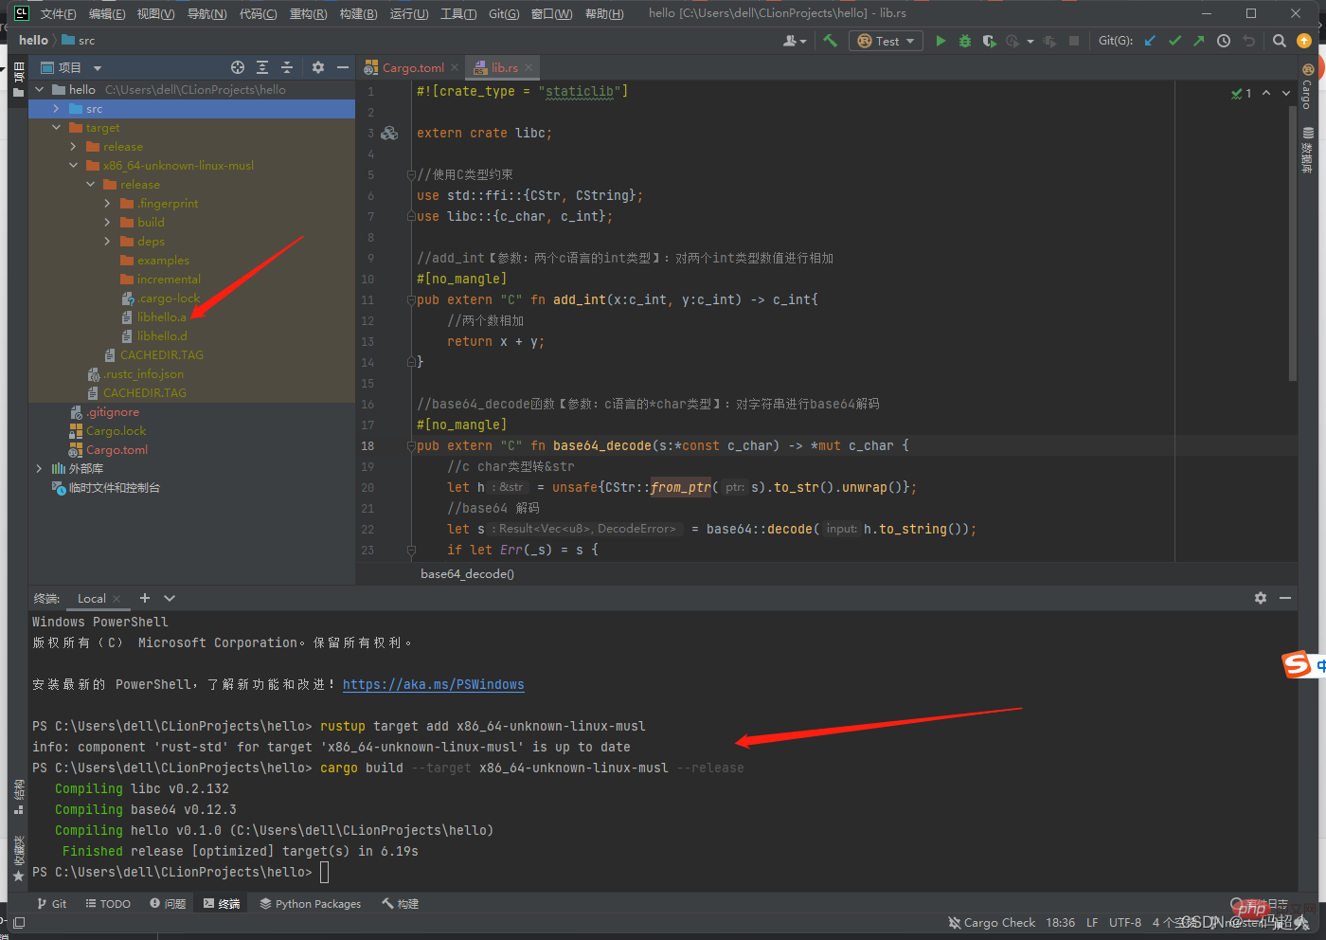
Task: Expand the deps folder
Action: (x=108, y=242)
